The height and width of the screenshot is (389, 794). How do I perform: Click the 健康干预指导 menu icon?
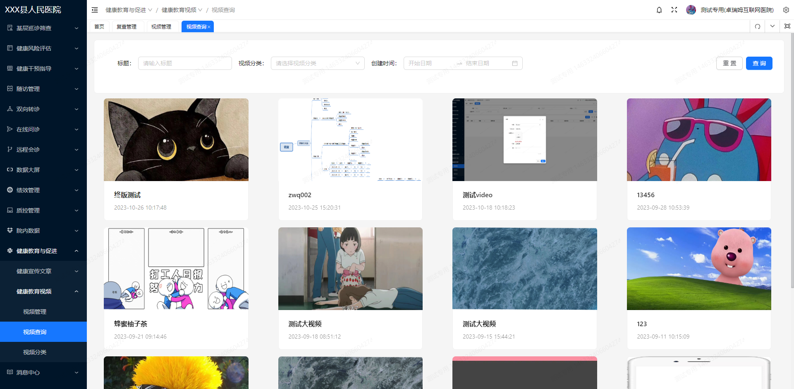click(10, 68)
